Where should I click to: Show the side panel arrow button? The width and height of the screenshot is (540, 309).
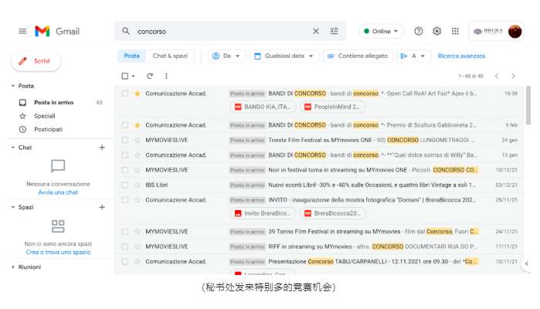(527, 264)
